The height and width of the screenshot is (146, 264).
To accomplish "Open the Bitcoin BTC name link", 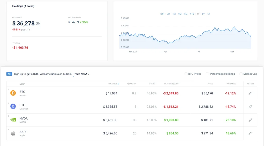I will point(22,92).
